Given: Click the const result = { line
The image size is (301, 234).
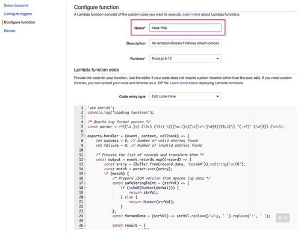Looking at the screenshot, I should coord(129,226).
